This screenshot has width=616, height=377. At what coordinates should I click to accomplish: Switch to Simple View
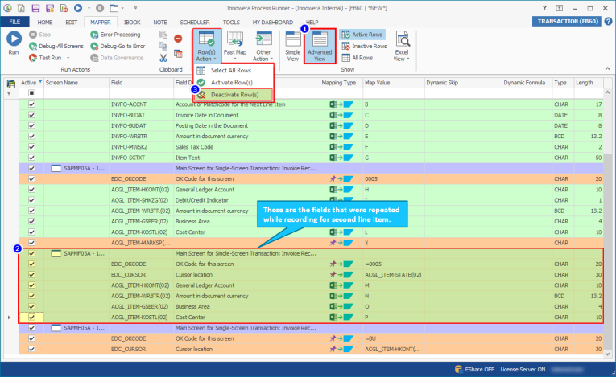pos(292,45)
